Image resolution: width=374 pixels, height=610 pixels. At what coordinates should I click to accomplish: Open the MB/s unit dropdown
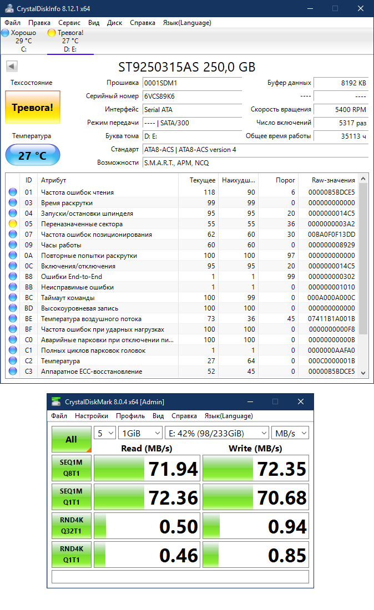(290, 433)
